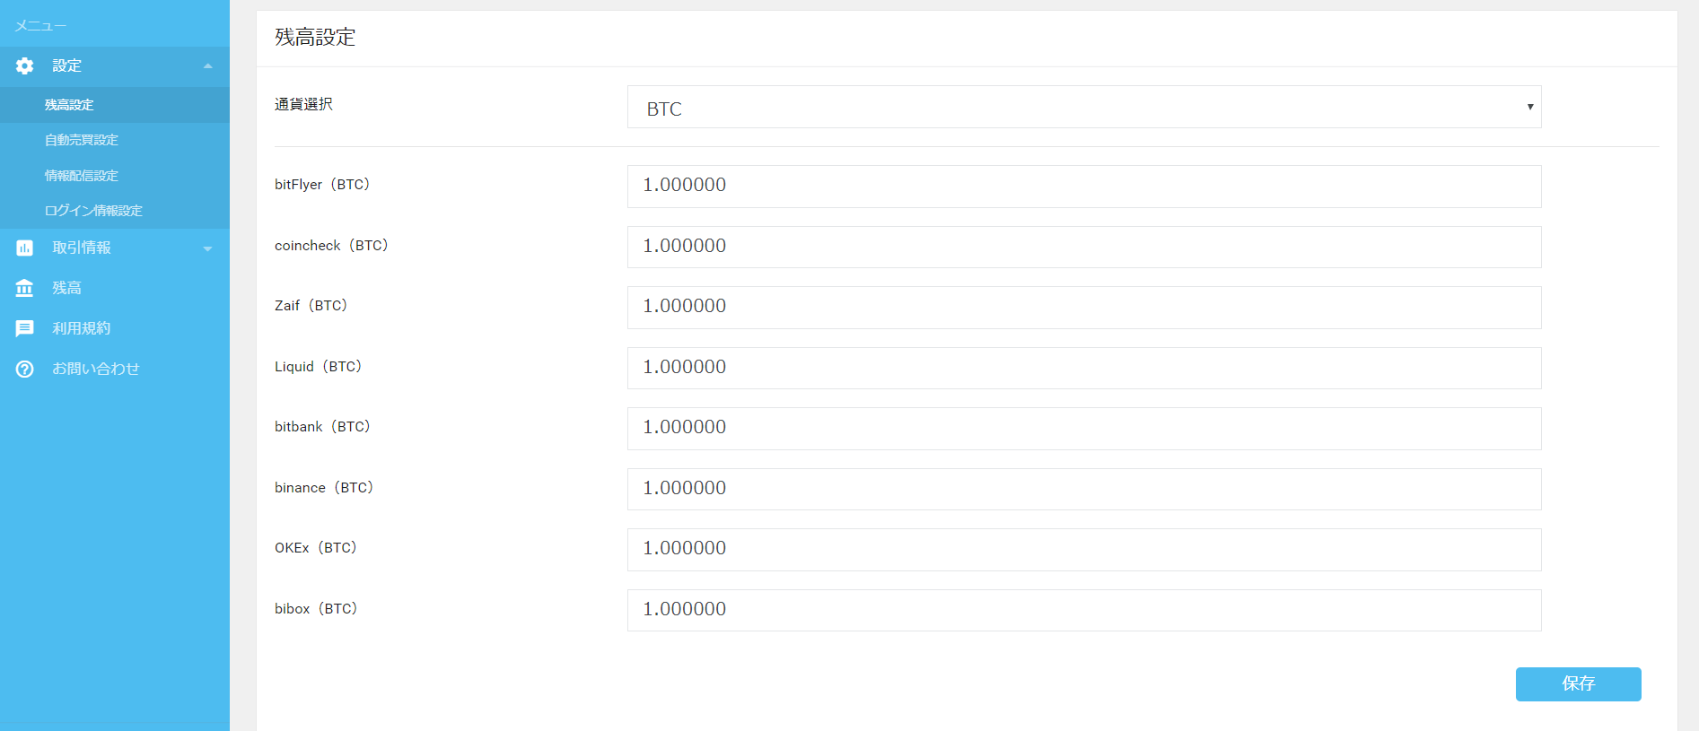Screen dimensions: 1699x731
Task: Click the binance (BTC) label
Action: [x=324, y=488]
